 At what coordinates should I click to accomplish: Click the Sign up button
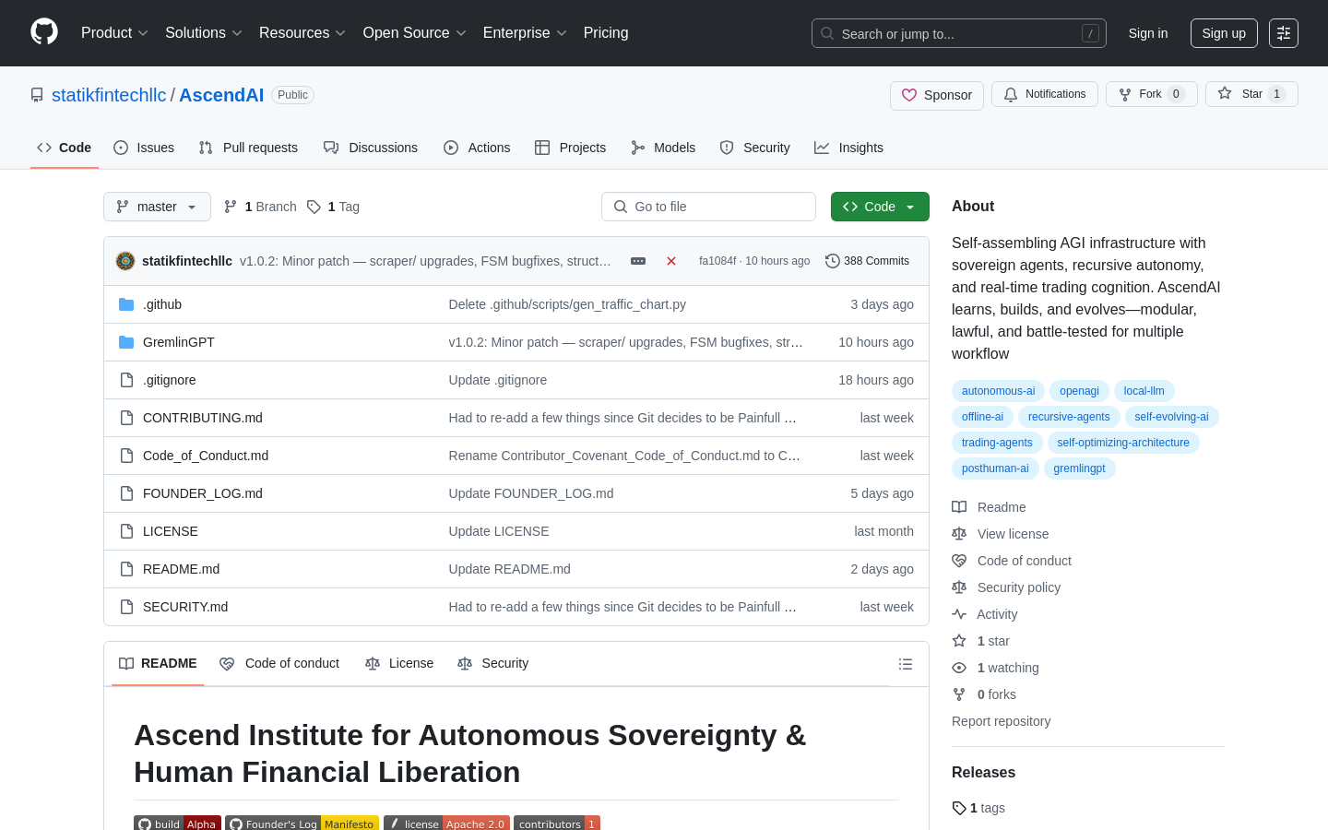1224,33
